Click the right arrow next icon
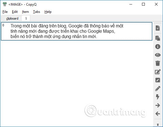 coord(158,105)
